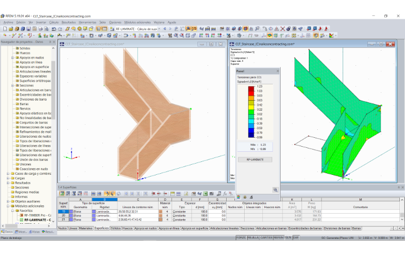The width and height of the screenshot is (405, 253).
Task: Open the Herramientas menu
Action: click(x=87, y=22)
